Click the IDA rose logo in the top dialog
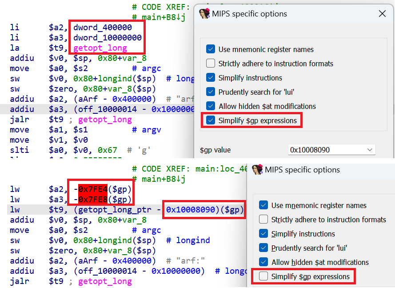 [204, 13]
